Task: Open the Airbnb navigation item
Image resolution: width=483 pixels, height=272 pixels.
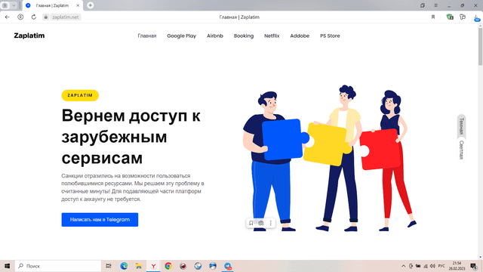Action: pyautogui.click(x=214, y=36)
